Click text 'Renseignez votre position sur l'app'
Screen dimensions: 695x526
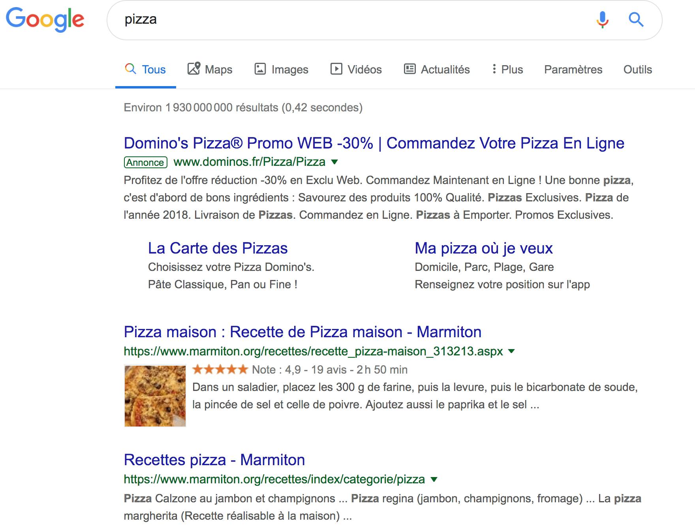(x=502, y=284)
